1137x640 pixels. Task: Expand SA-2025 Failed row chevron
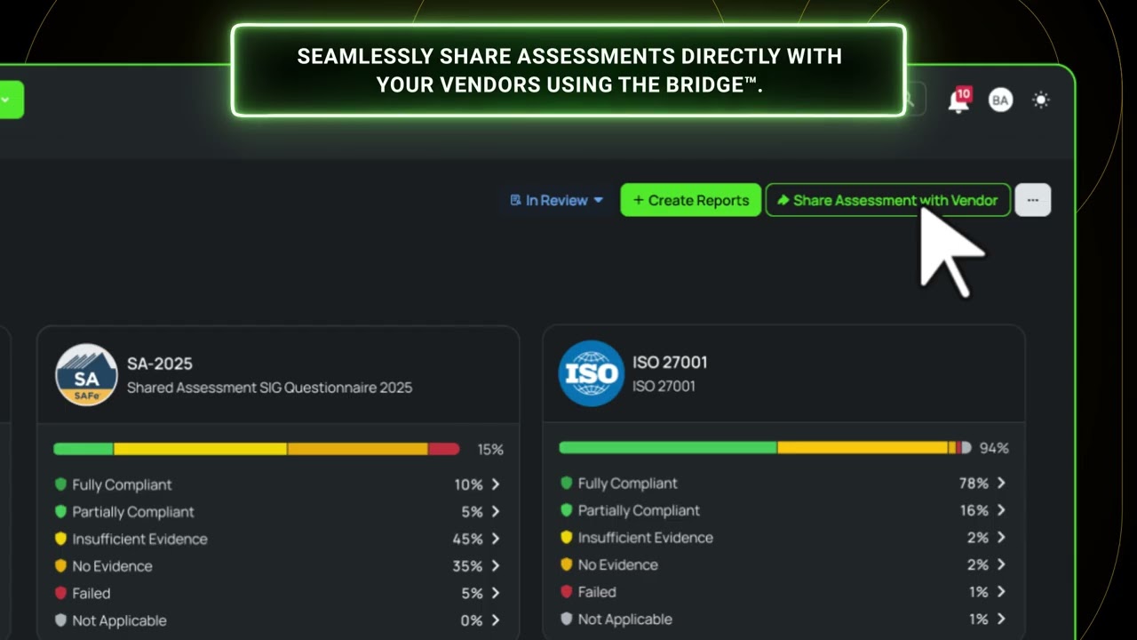(x=496, y=593)
